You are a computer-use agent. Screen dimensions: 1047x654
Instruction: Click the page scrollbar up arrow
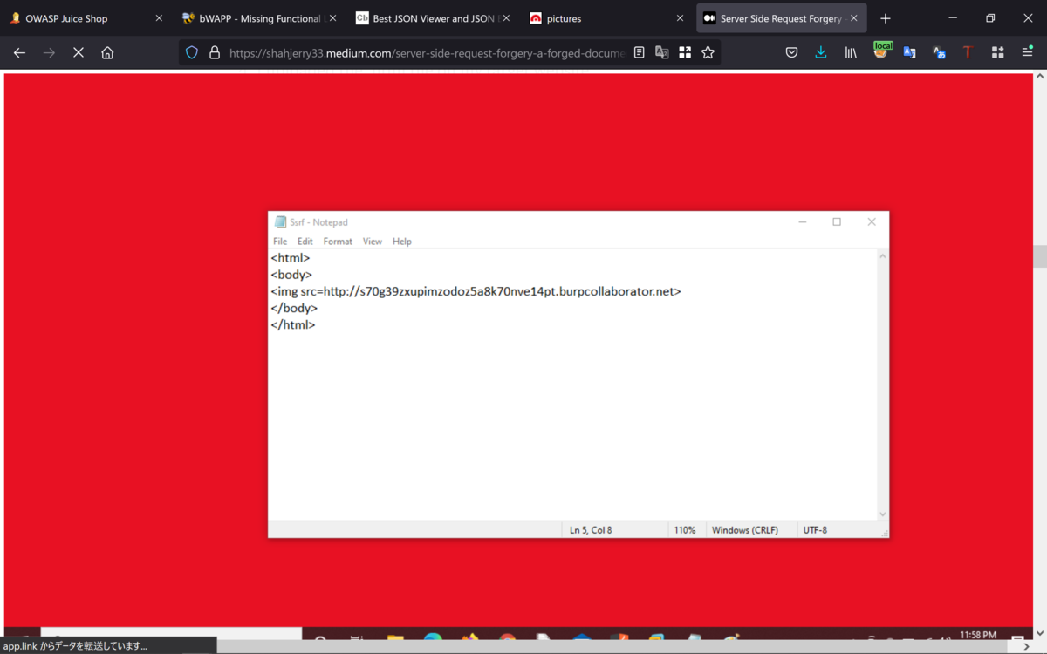click(x=1039, y=76)
